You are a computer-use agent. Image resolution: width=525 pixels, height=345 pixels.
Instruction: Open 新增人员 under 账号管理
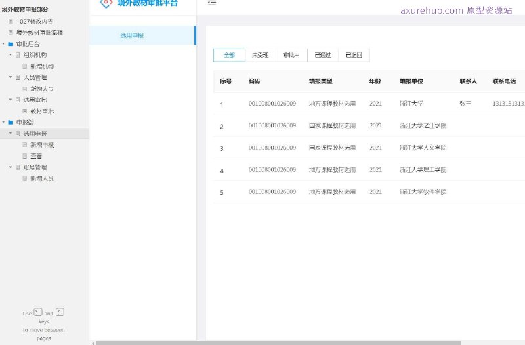[42, 178]
